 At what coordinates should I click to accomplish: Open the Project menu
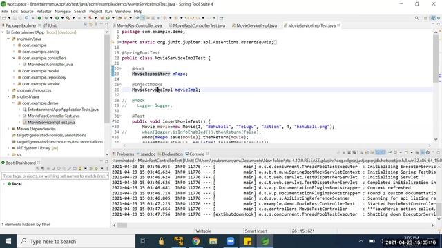[x=95, y=11]
